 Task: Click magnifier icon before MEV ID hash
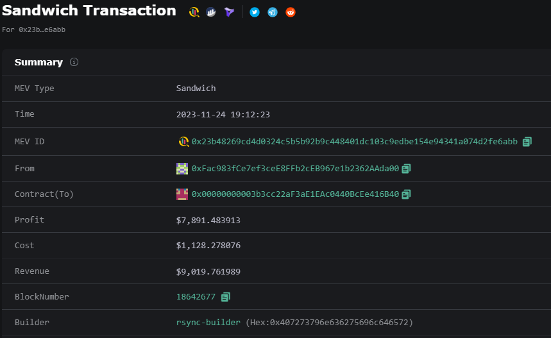click(x=183, y=142)
